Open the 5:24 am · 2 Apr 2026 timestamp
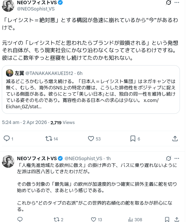Image resolution: width=188 pixels, height=222 pixels. click(x=24, y=122)
